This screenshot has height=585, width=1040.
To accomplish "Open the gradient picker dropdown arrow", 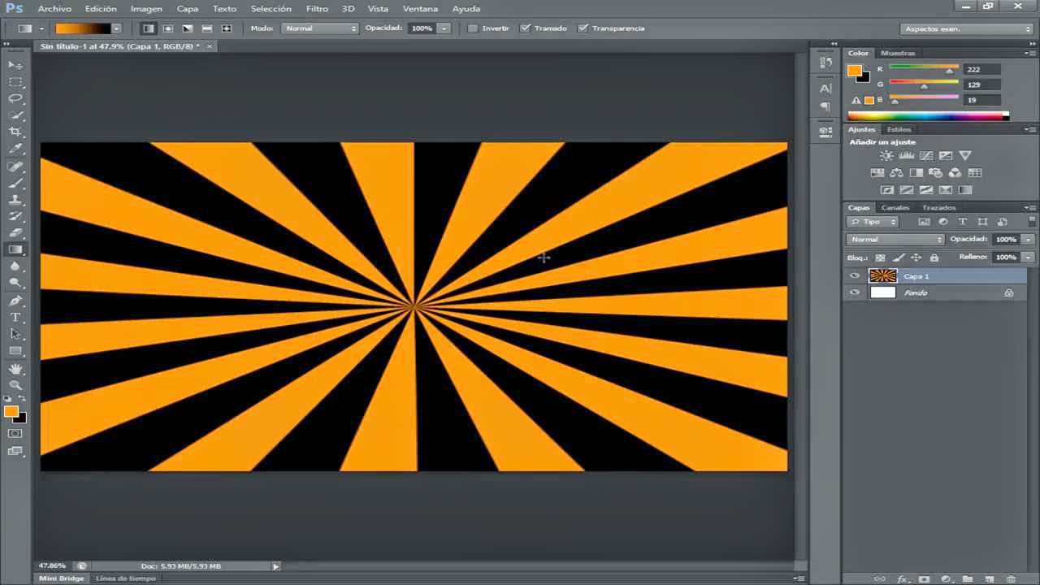I will tap(116, 28).
